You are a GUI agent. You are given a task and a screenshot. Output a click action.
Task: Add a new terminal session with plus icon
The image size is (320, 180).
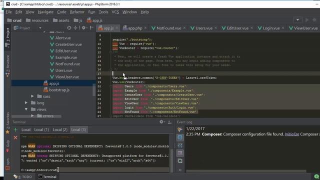point(15,129)
